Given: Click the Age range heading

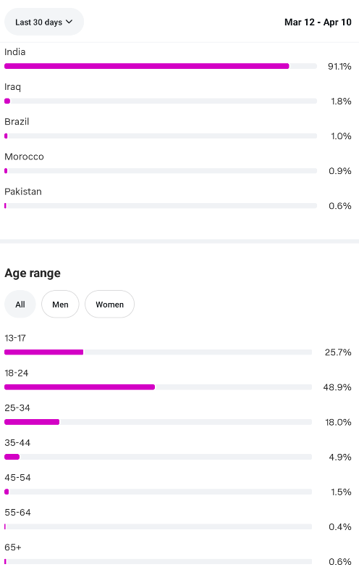Looking at the screenshot, I should pyautogui.click(x=33, y=273).
